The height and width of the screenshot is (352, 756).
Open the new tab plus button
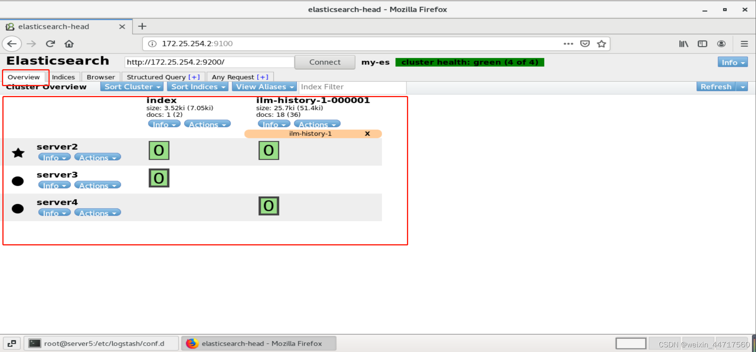pos(142,26)
